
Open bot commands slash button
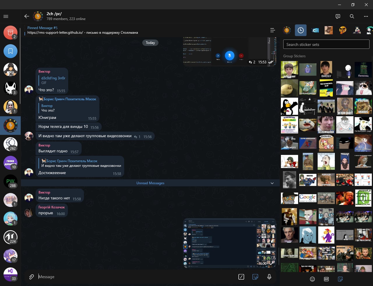(x=241, y=277)
